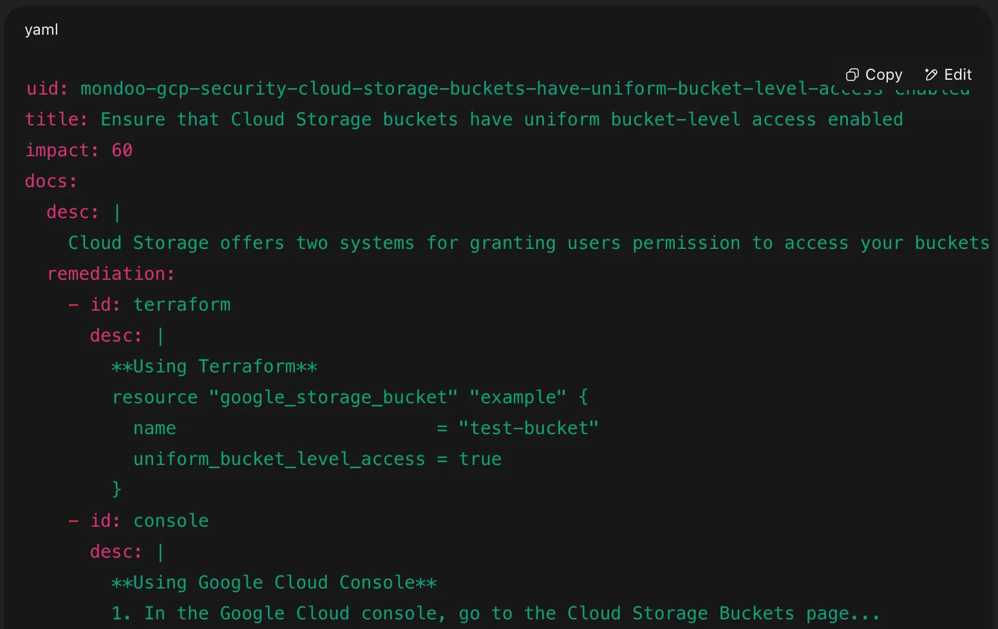The height and width of the screenshot is (629, 998).
Task: Click the 'uniform_bucket_level_access = true' line
Action: point(317,459)
